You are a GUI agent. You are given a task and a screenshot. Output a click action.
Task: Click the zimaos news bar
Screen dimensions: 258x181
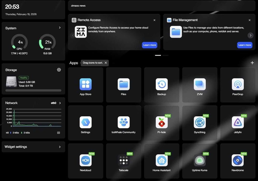(x=161, y=6)
